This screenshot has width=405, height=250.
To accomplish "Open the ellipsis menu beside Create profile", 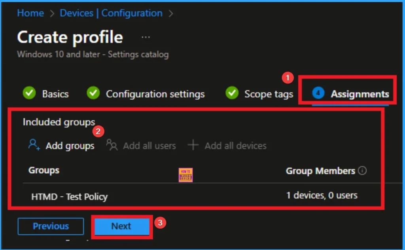I will (x=146, y=37).
